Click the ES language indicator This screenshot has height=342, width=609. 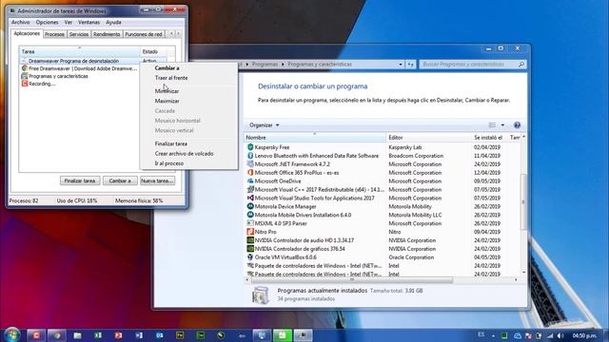coord(481,334)
